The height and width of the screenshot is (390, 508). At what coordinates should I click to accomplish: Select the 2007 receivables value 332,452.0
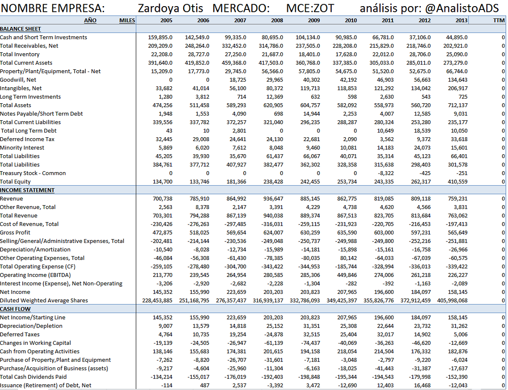pyautogui.click(x=234, y=46)
